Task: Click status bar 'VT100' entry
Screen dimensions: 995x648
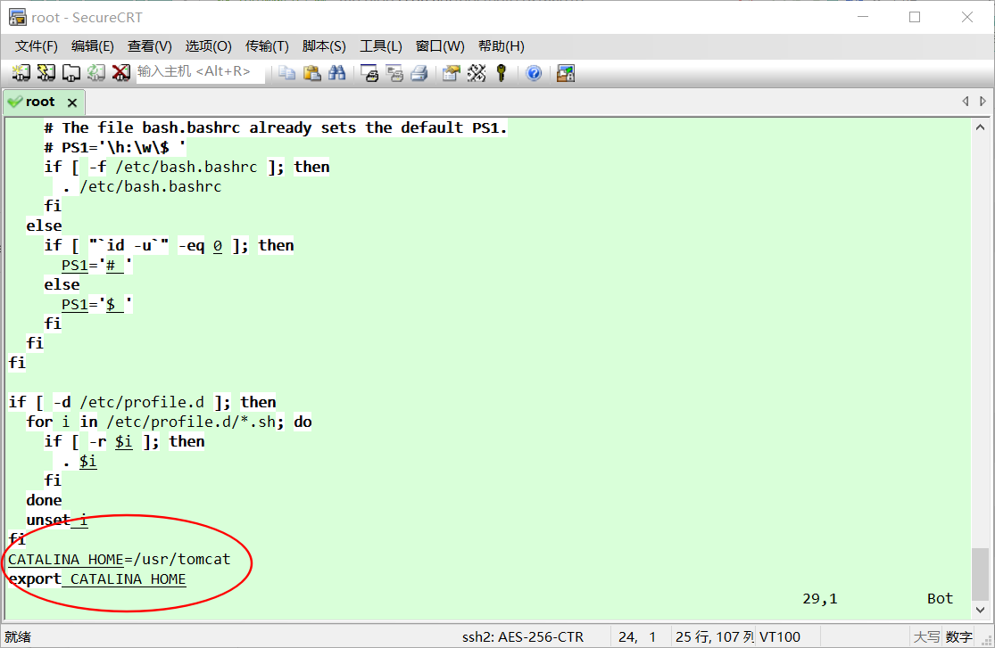Action: coord(780,636)
